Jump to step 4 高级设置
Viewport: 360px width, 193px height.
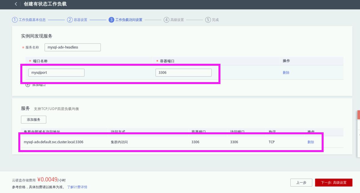pos(174,20)
